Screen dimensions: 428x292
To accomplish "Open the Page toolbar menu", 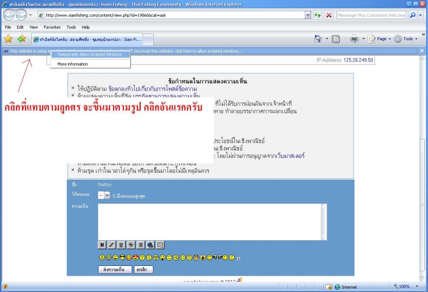I will pos(379,39).
